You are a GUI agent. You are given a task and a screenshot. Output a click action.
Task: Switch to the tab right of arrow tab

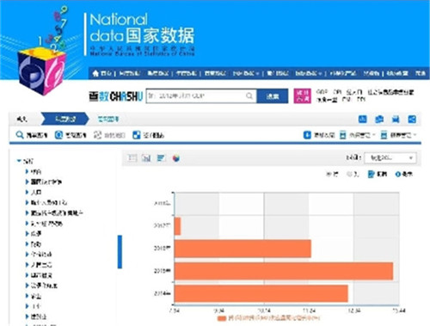108,120
